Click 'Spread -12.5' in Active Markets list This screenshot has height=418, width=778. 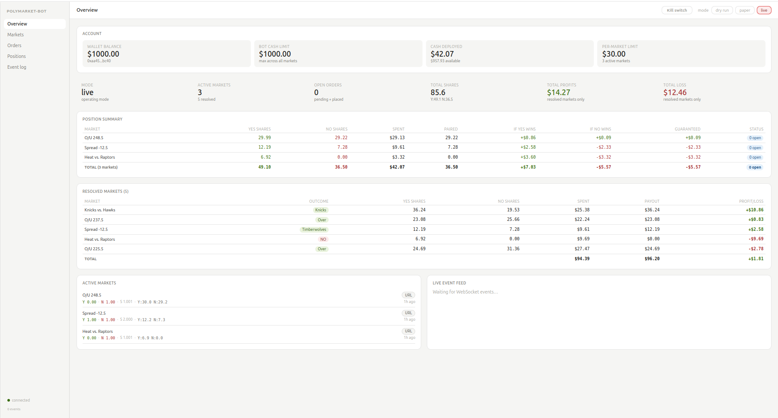click(x=94, y=313)
